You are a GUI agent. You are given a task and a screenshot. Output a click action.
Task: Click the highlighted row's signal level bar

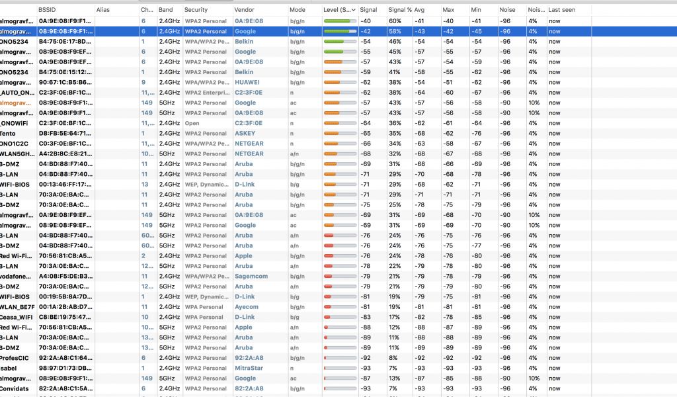coord(340,31)
